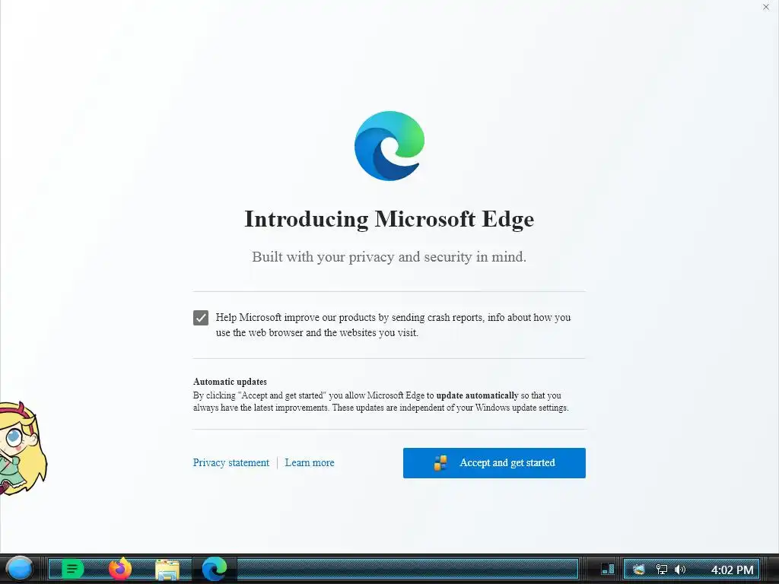Click the 4:02 PM taskbar clock
779x584 pixels.
[x=732, y=570]
